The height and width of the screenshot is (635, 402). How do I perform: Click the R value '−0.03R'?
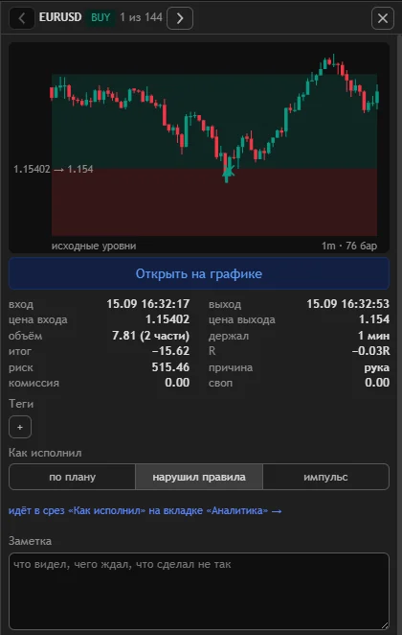point(370,351)
